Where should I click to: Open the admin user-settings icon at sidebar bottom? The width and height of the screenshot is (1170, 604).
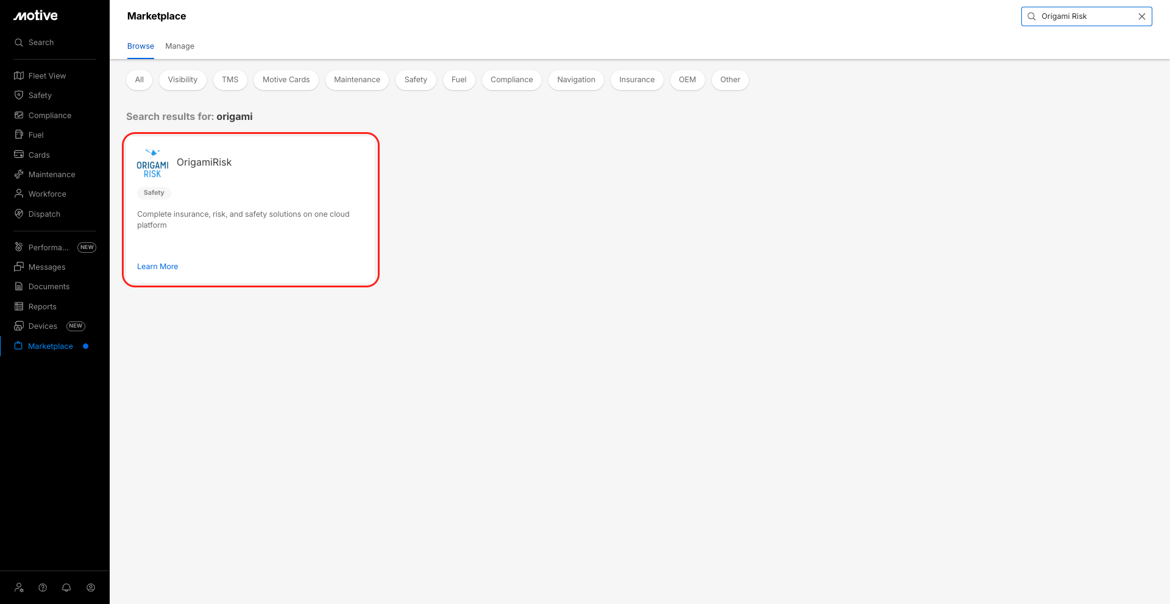19,588
